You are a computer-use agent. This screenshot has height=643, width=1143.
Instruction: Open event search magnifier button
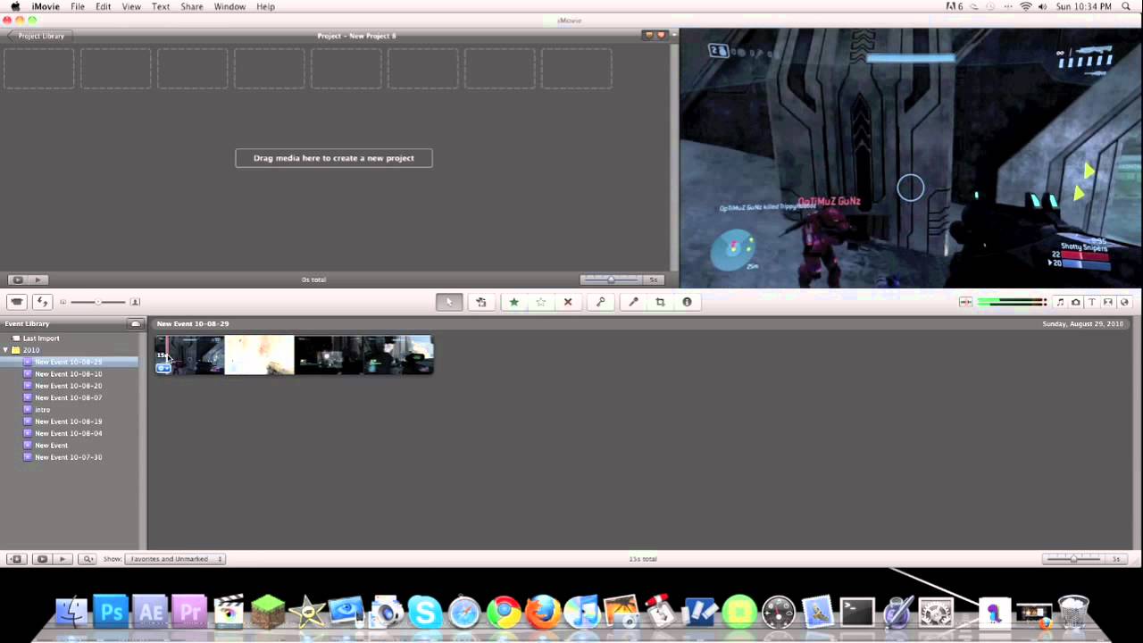click(x=88, y=559)
